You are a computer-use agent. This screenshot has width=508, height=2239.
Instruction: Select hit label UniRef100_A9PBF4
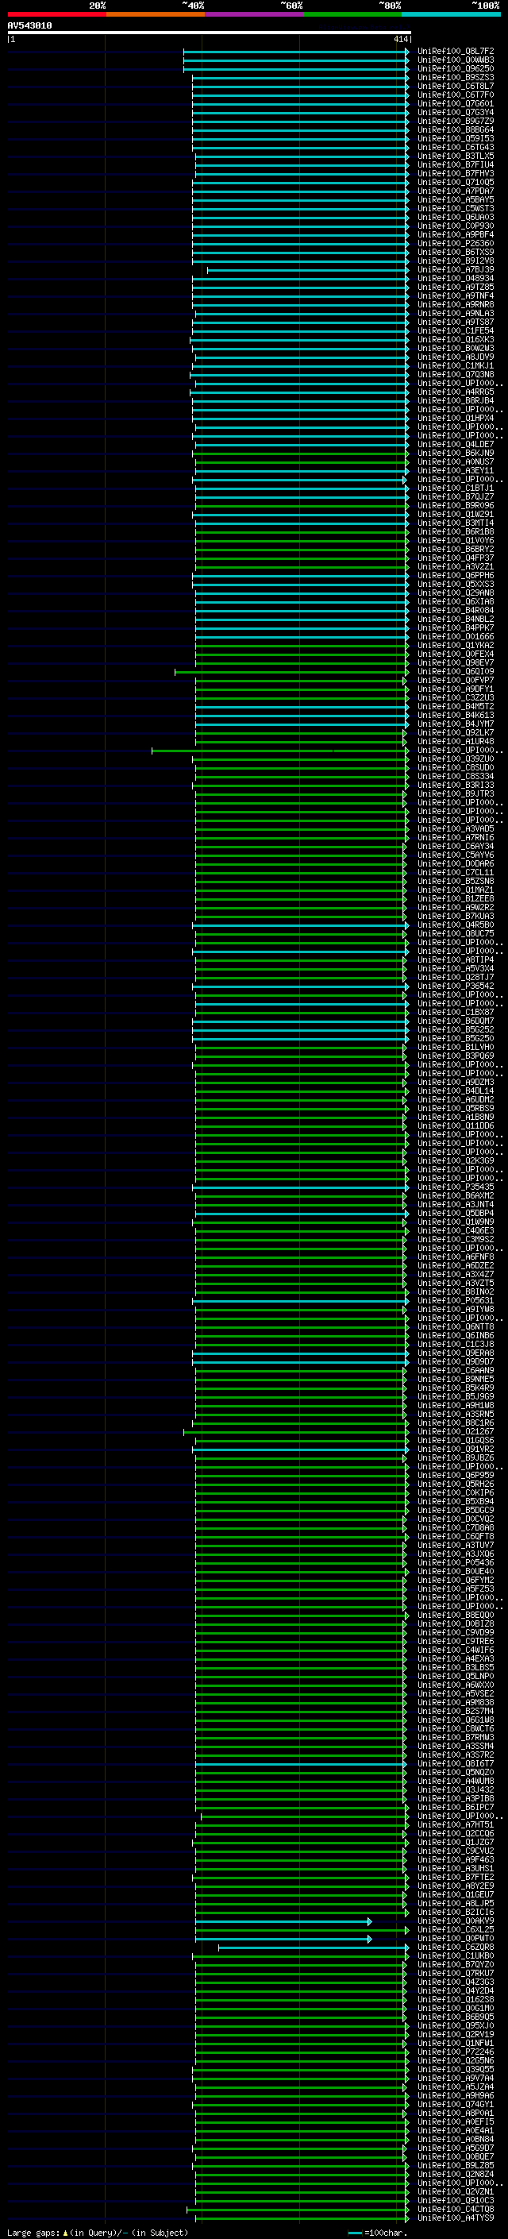click(456, 234)
